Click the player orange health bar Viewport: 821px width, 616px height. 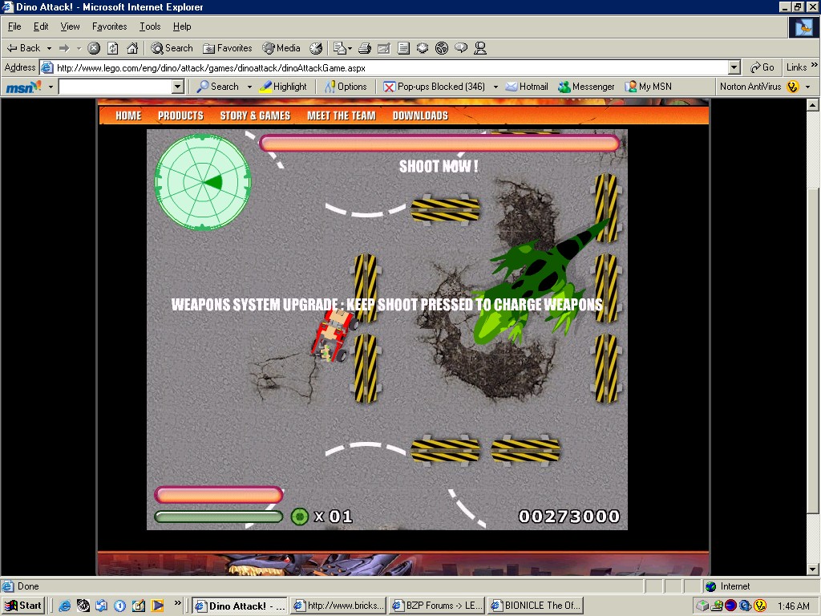point(219,495)
